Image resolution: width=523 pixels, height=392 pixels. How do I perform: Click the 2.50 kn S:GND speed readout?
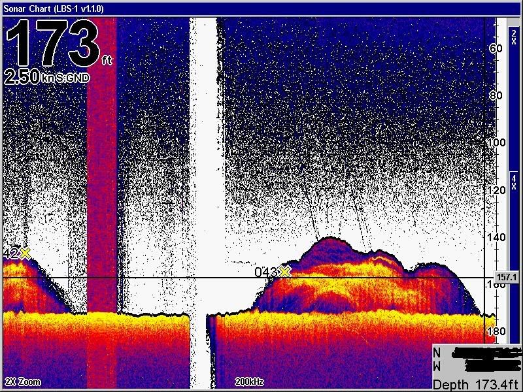[x=47, y=78]
